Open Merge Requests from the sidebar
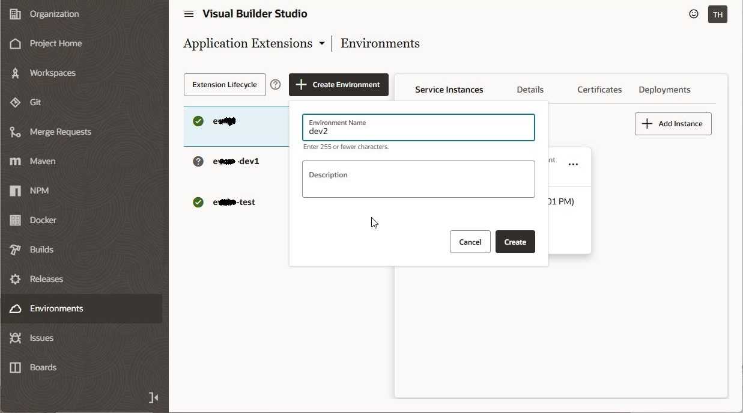 (60, 132)
